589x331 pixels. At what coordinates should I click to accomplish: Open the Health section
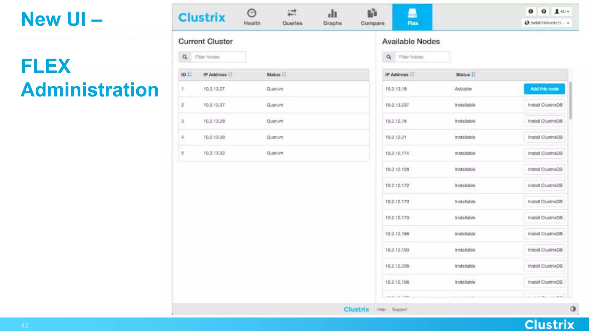(x=252, y=17)
